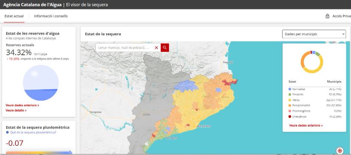Click the lock icon beside Accés Privat
Viewport: 351px width, 155px height.
327,16
